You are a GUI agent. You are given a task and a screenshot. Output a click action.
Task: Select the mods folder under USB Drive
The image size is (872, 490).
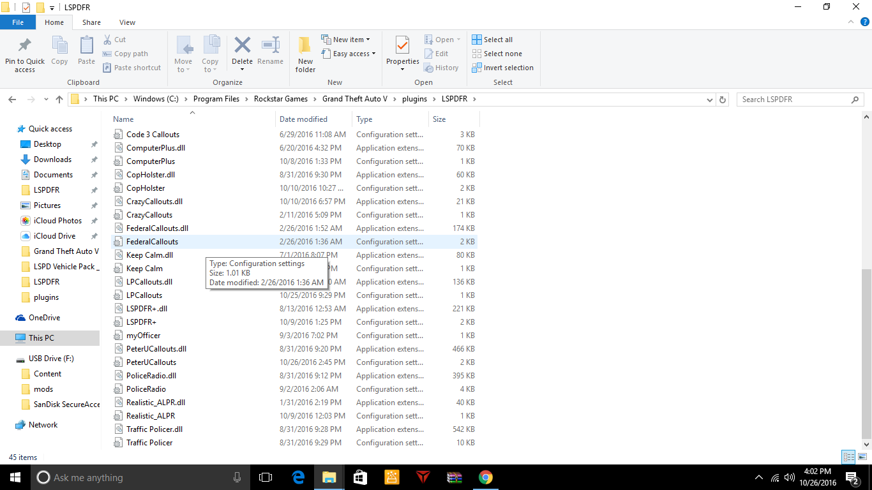tap(43, 389)
